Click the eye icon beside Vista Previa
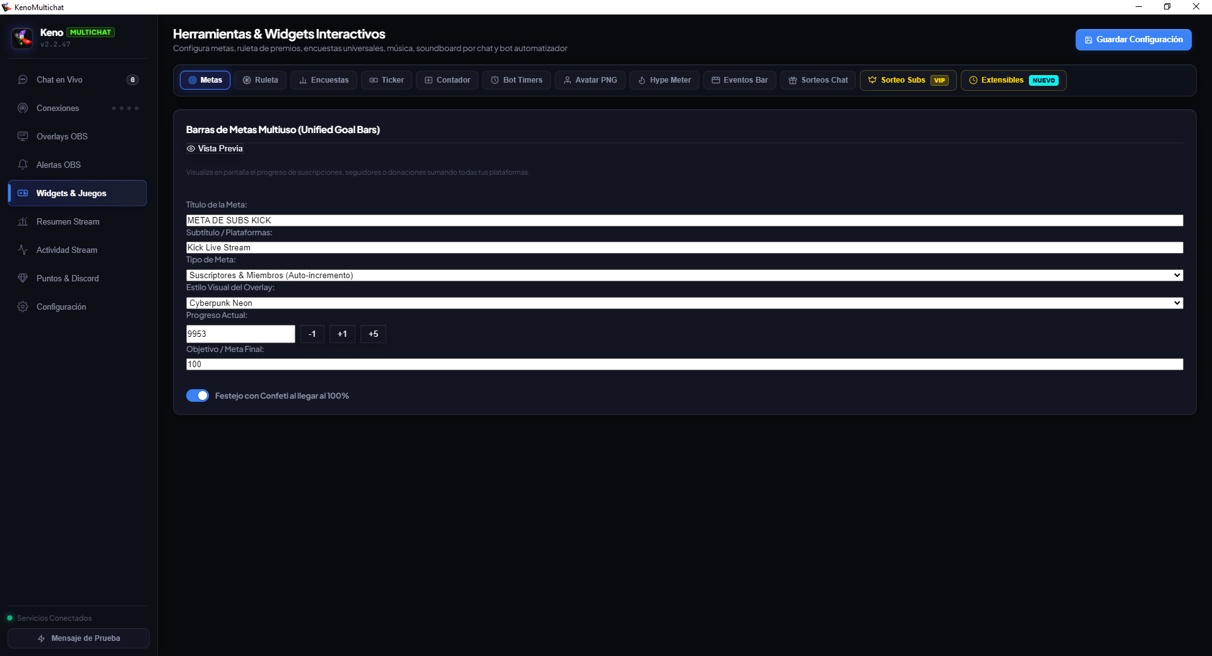1212x656 pixels. pos(191,149)
